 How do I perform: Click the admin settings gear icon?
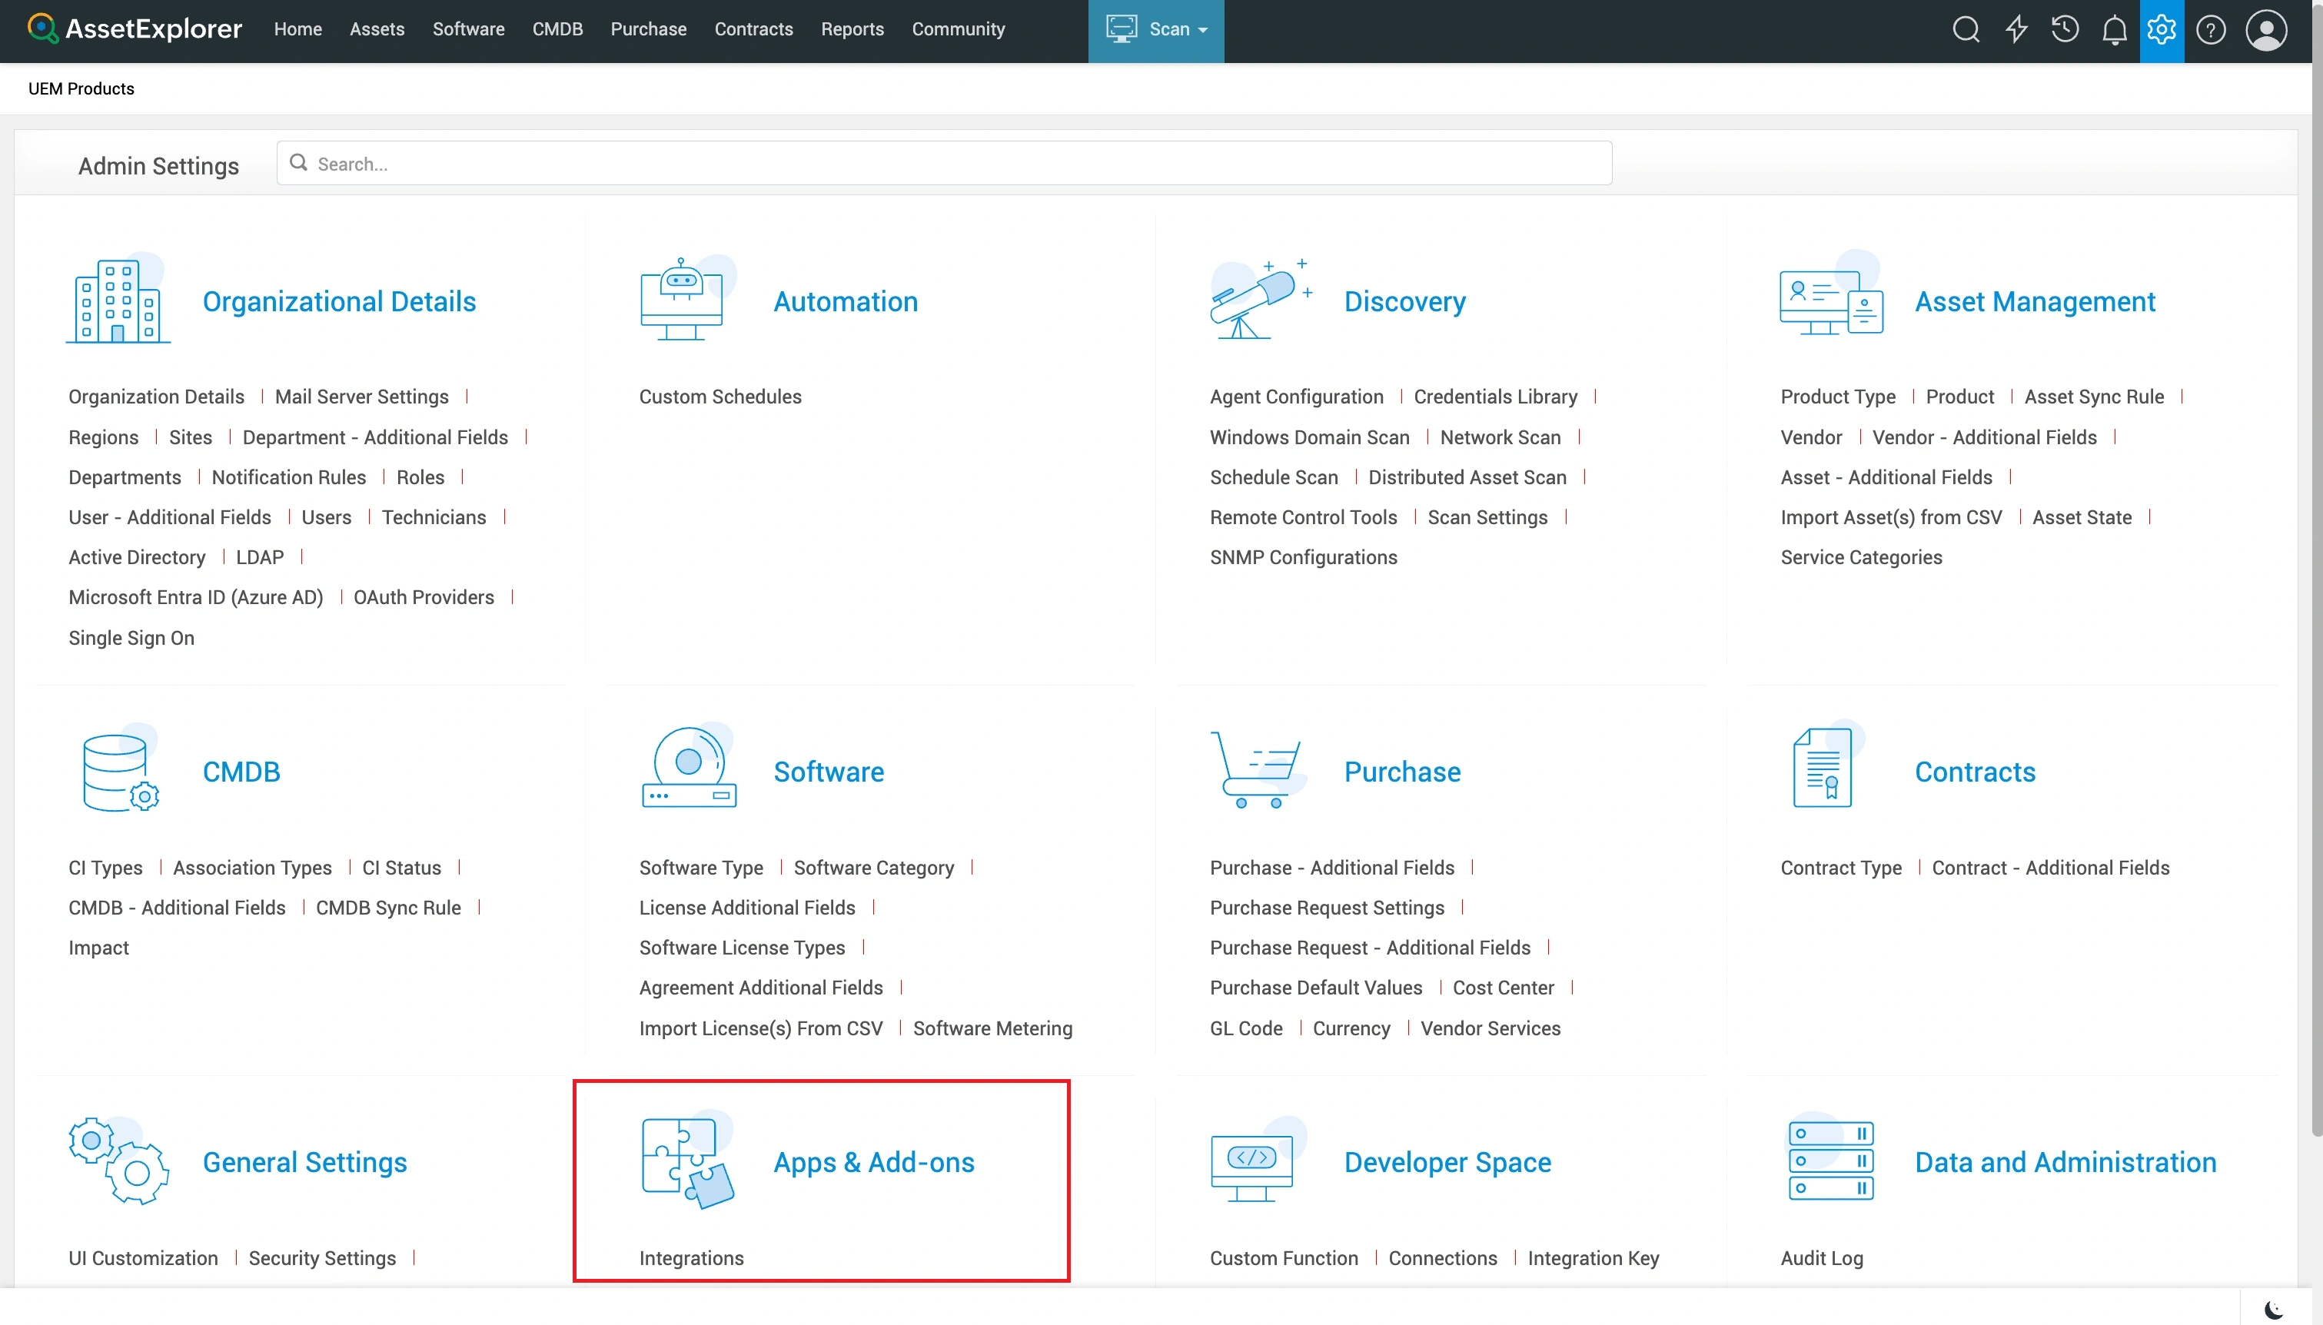coord(2161,30)
